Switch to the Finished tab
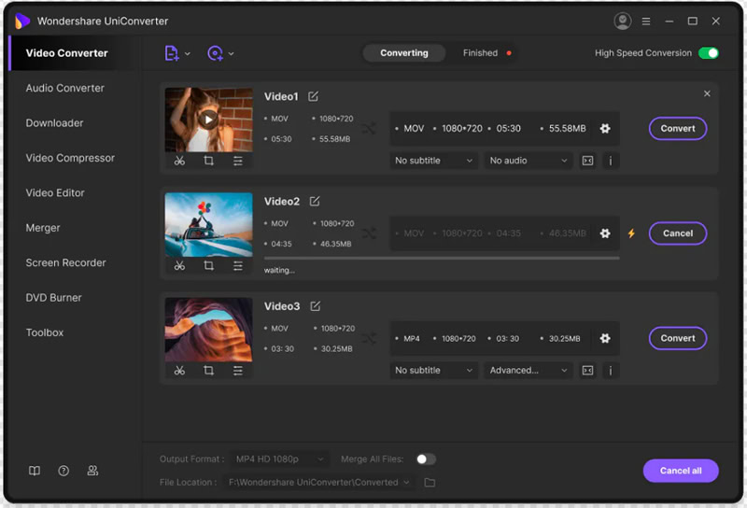Image resolution: width=747 pixels, height=508 pixels. 480,53
